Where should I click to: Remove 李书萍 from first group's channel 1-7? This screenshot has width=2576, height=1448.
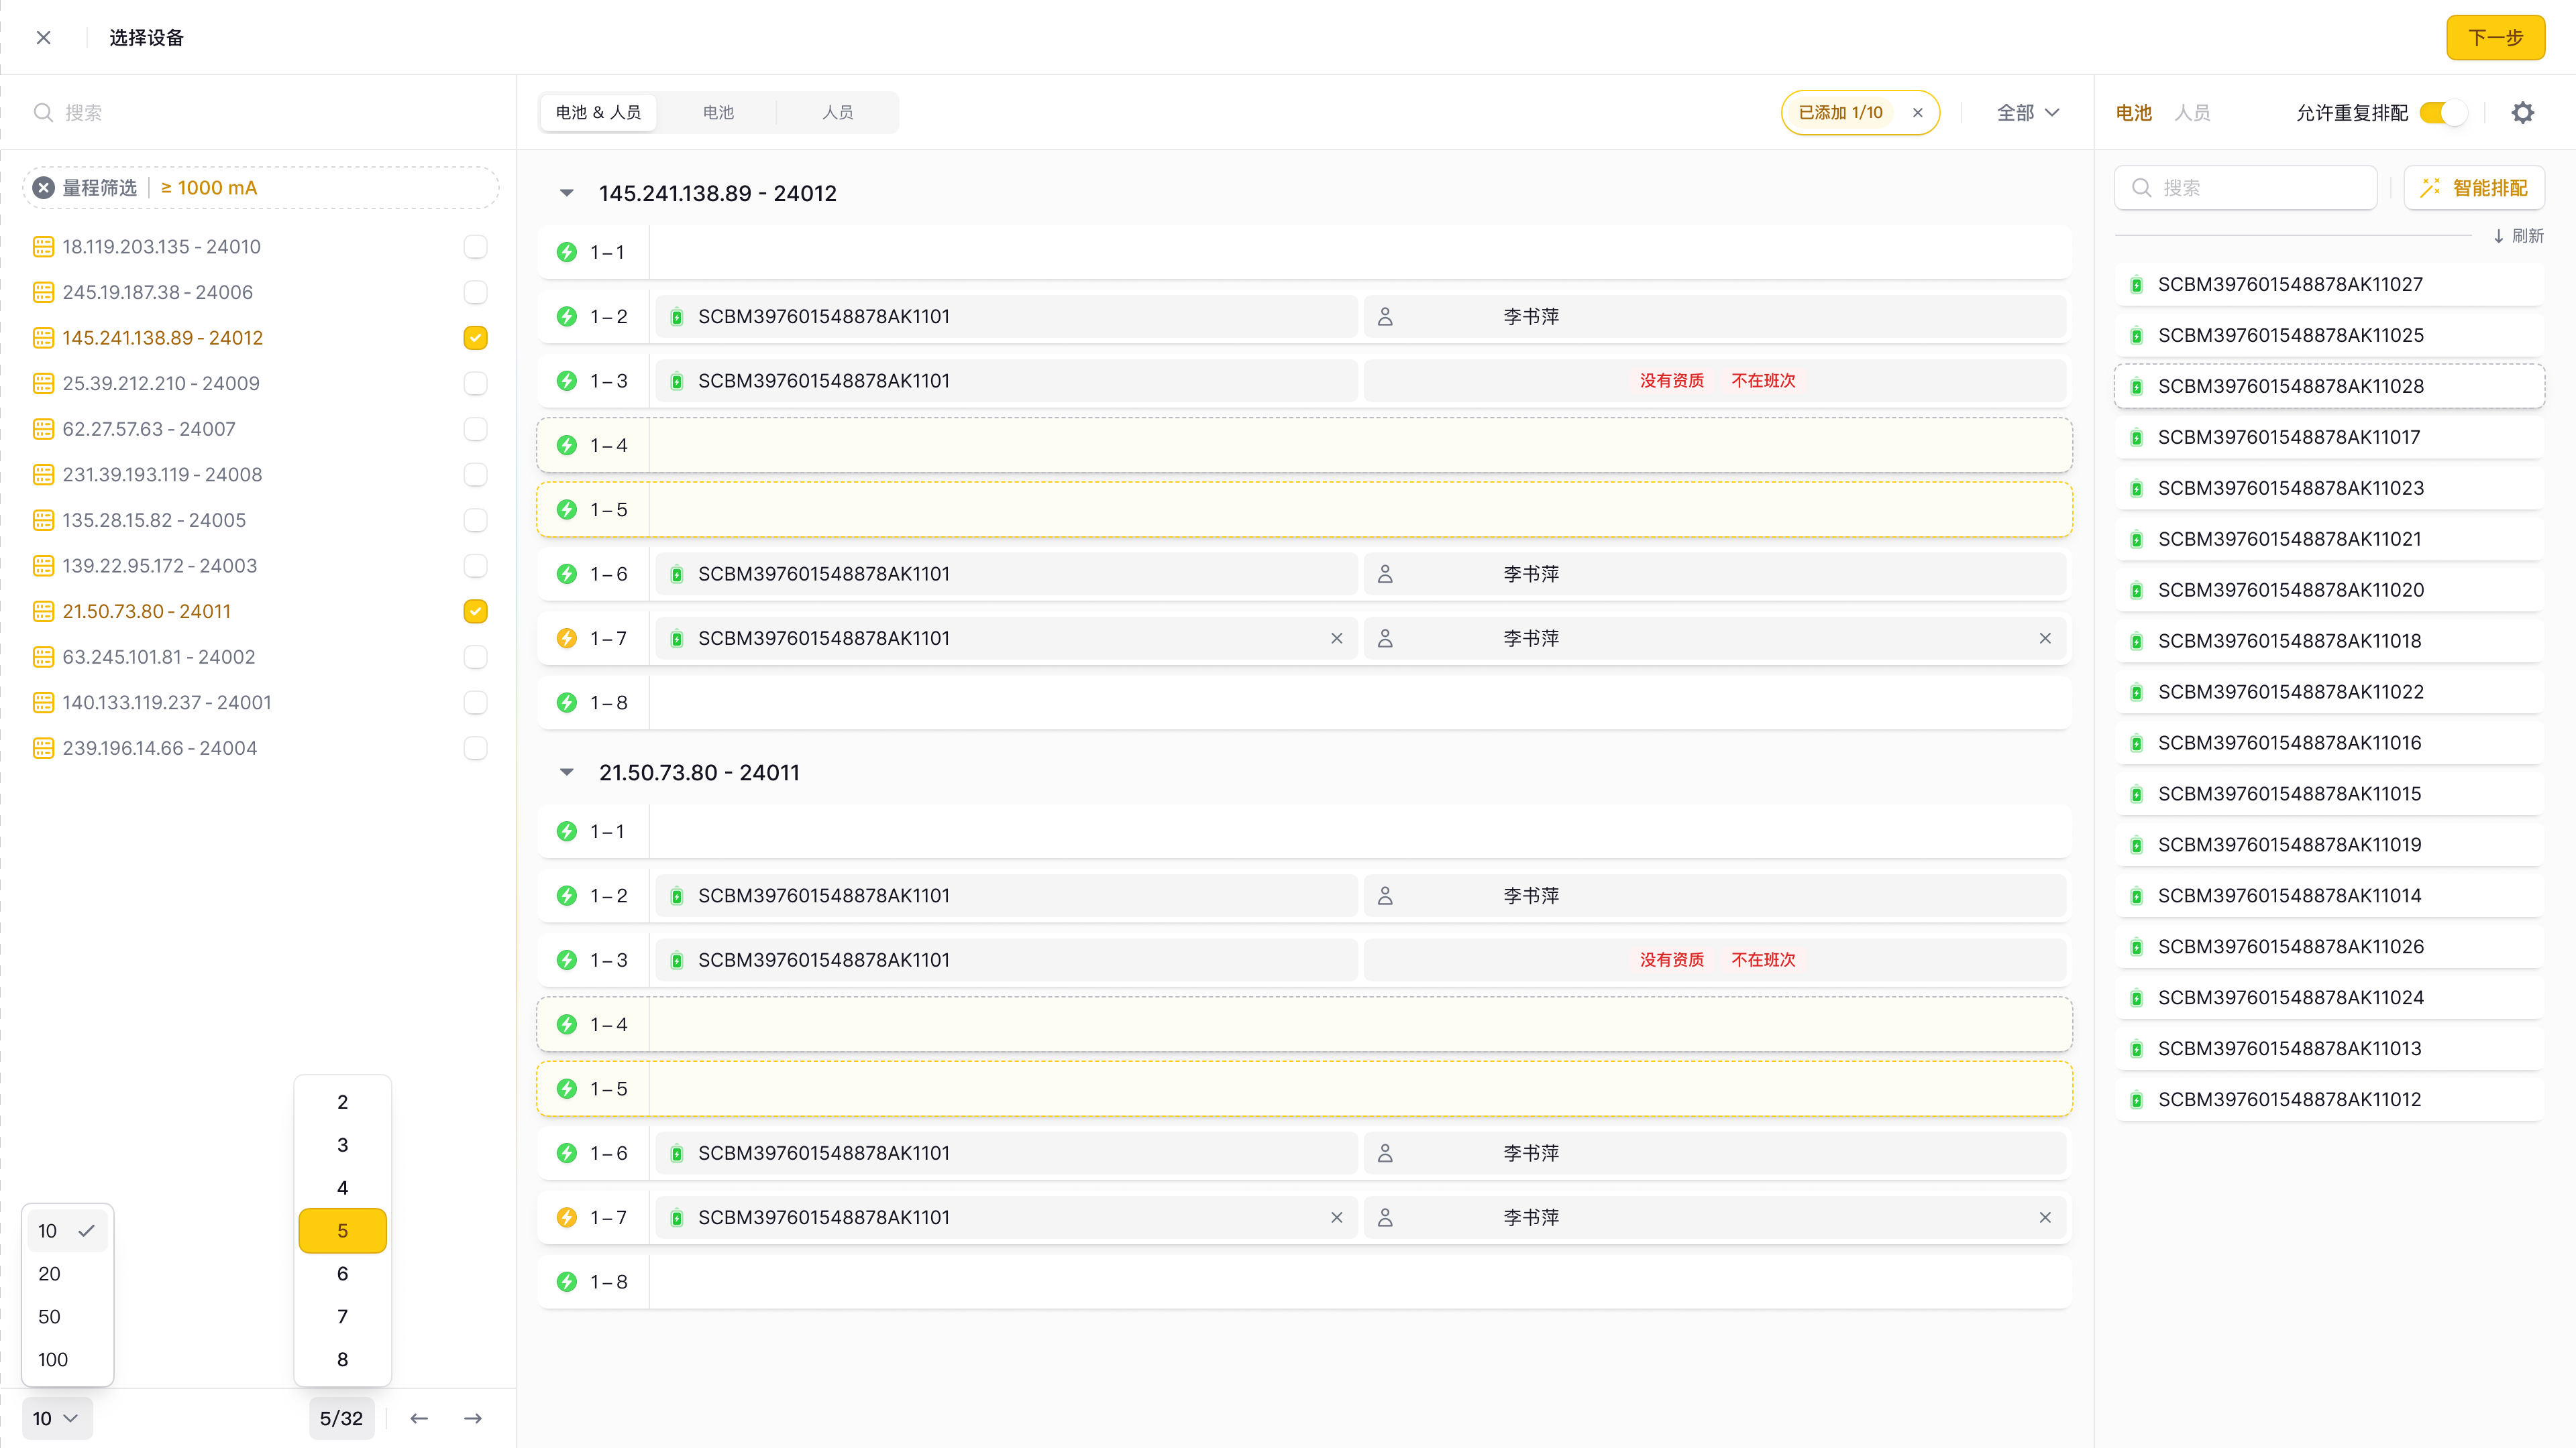pos(2045,639)
